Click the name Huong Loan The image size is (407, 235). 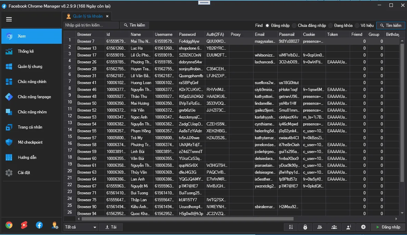tap(141, 83)
